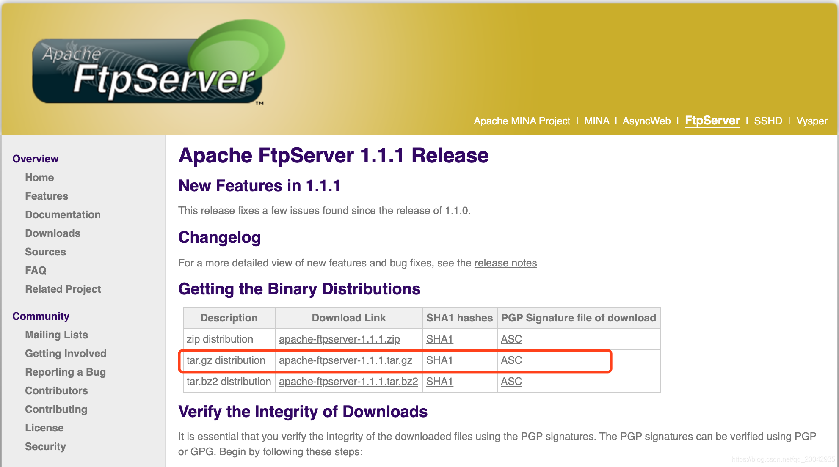The height and width of the screenshot is (467, 839).
Task: Click the Community sidebar heading
Action: point(41,316)
